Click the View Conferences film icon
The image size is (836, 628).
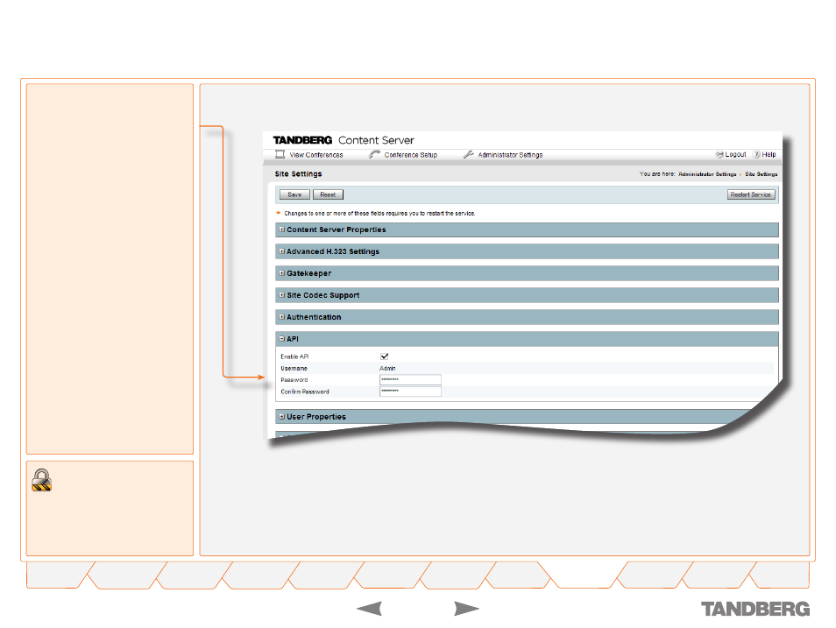point(280,155)
